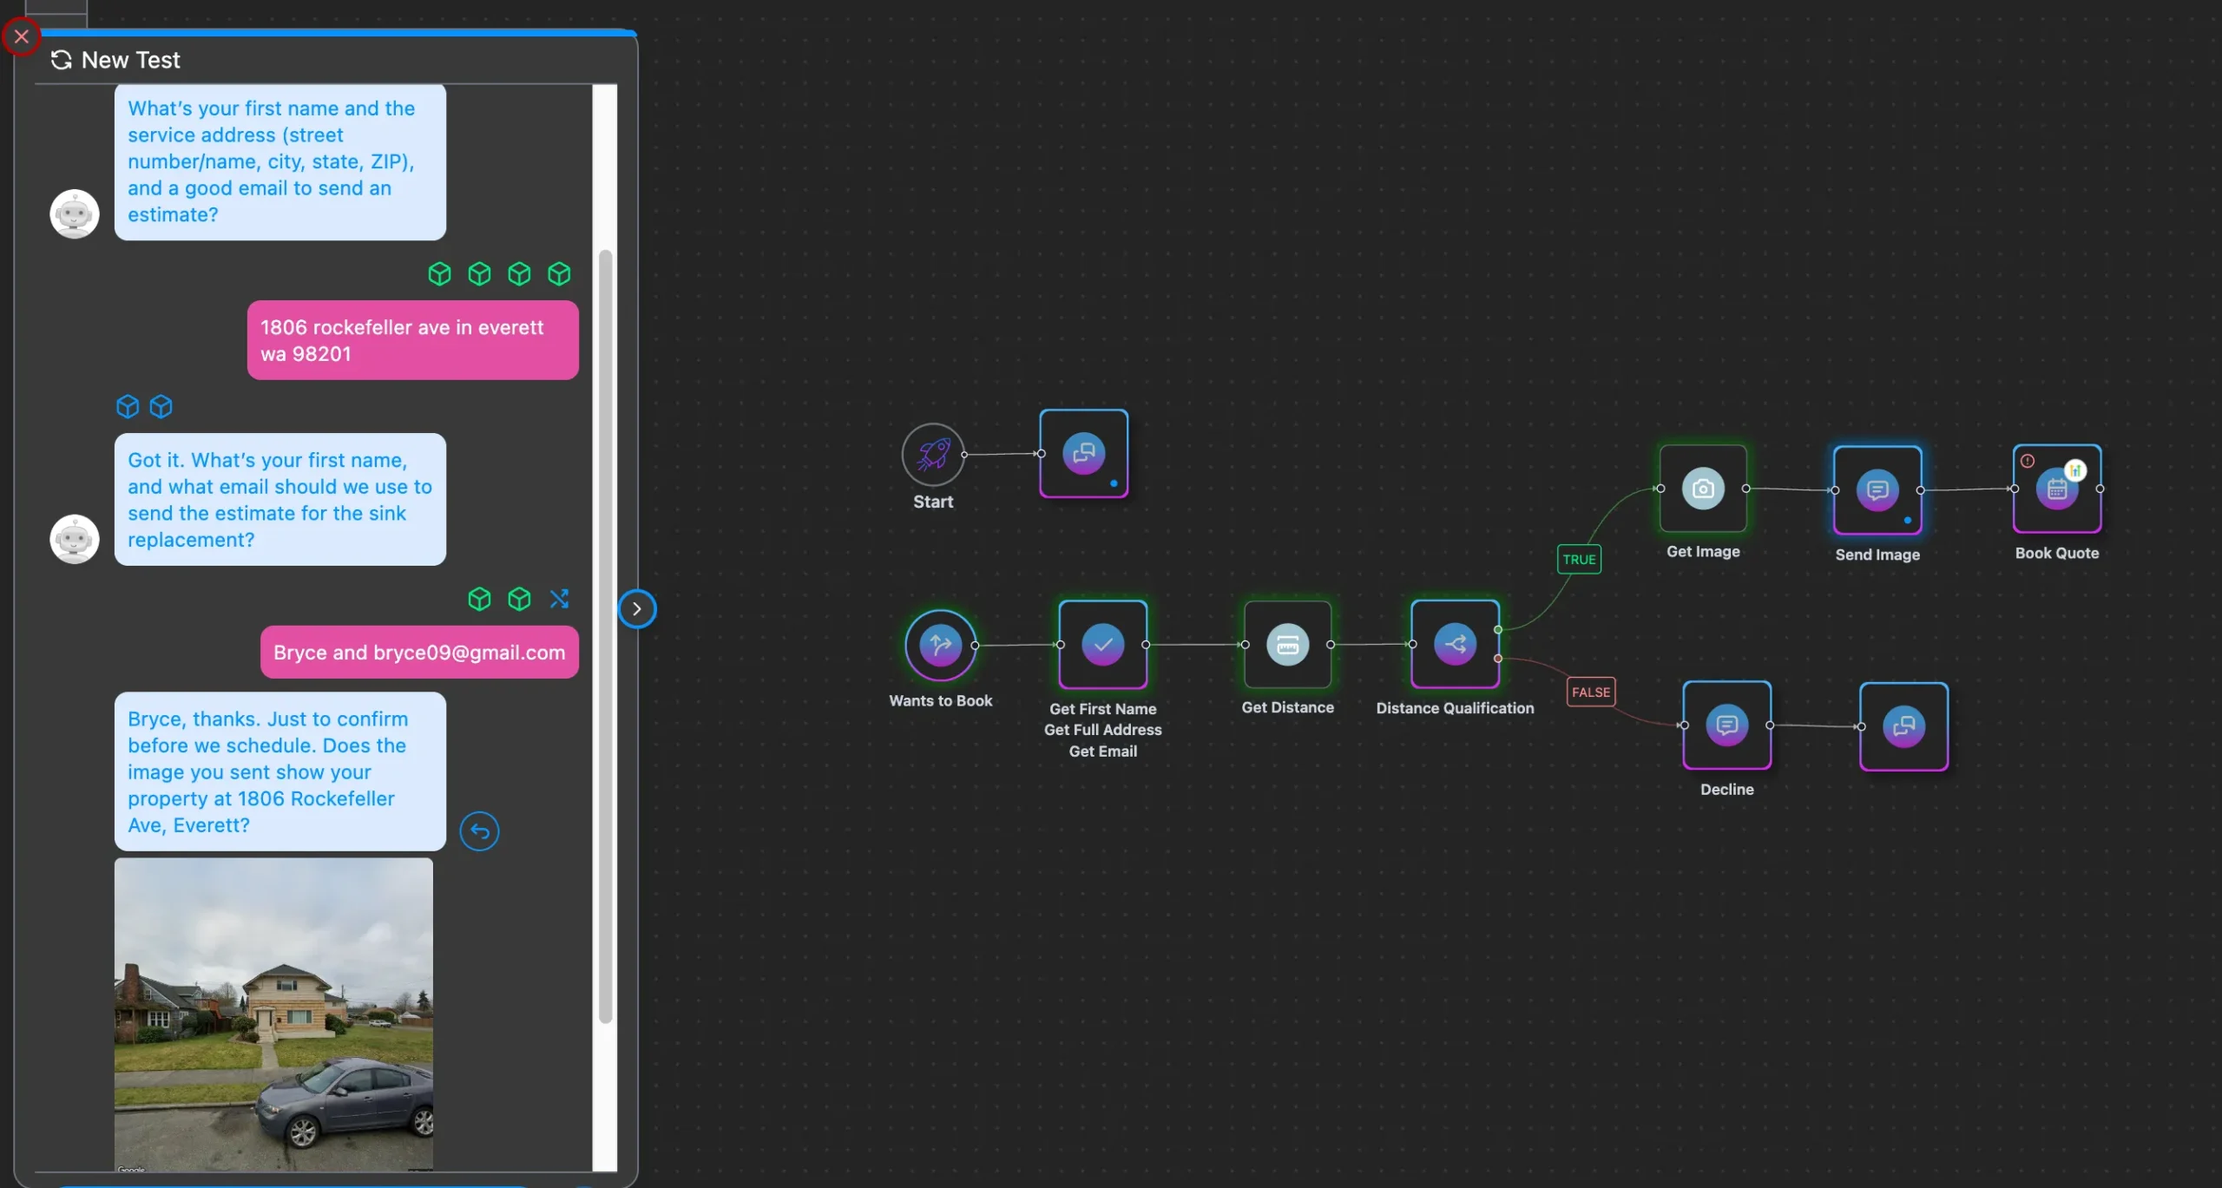Viewport: 2222px width, 1188px height.
Task: Open the Get First Name checkmark node
Action: 1102,645
